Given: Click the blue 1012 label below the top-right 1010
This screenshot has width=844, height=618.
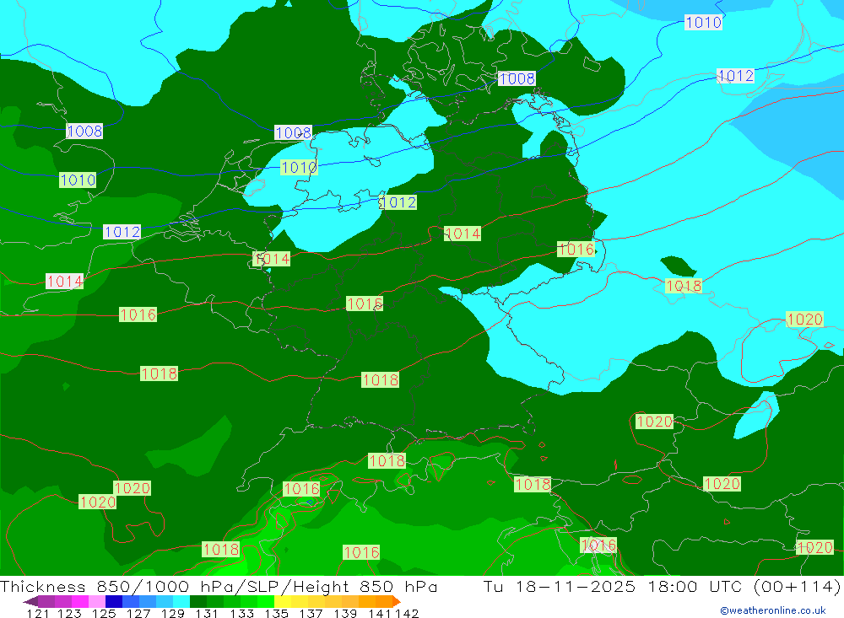Looking at the screenshot, I should pyautogui.click(x=736, y=76).
